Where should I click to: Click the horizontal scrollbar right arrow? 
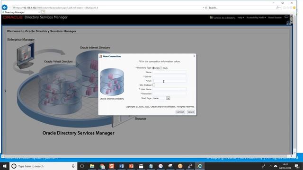(291, 156)
